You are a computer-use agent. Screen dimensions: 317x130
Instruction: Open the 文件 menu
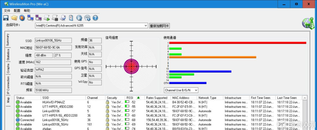(x=7, y=11)
